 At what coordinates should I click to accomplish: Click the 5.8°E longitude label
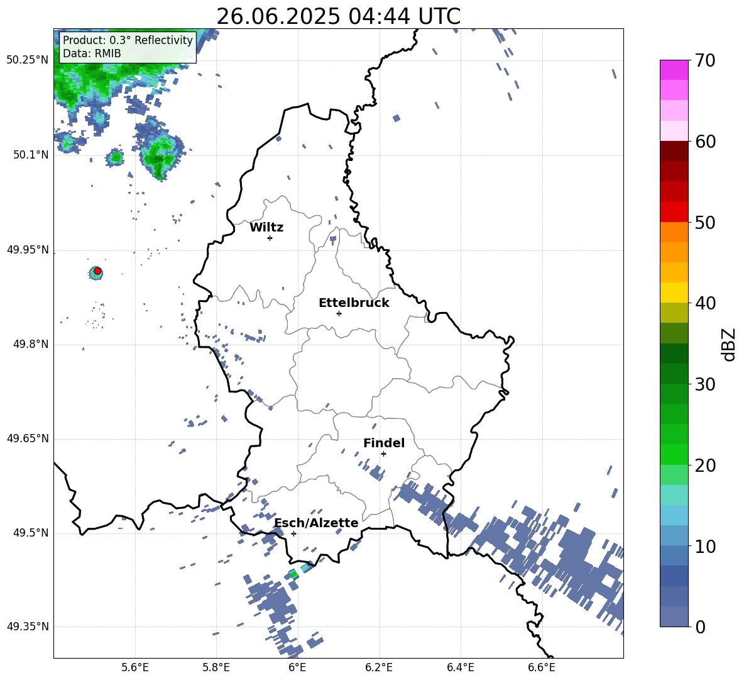[x=216, y=667]
